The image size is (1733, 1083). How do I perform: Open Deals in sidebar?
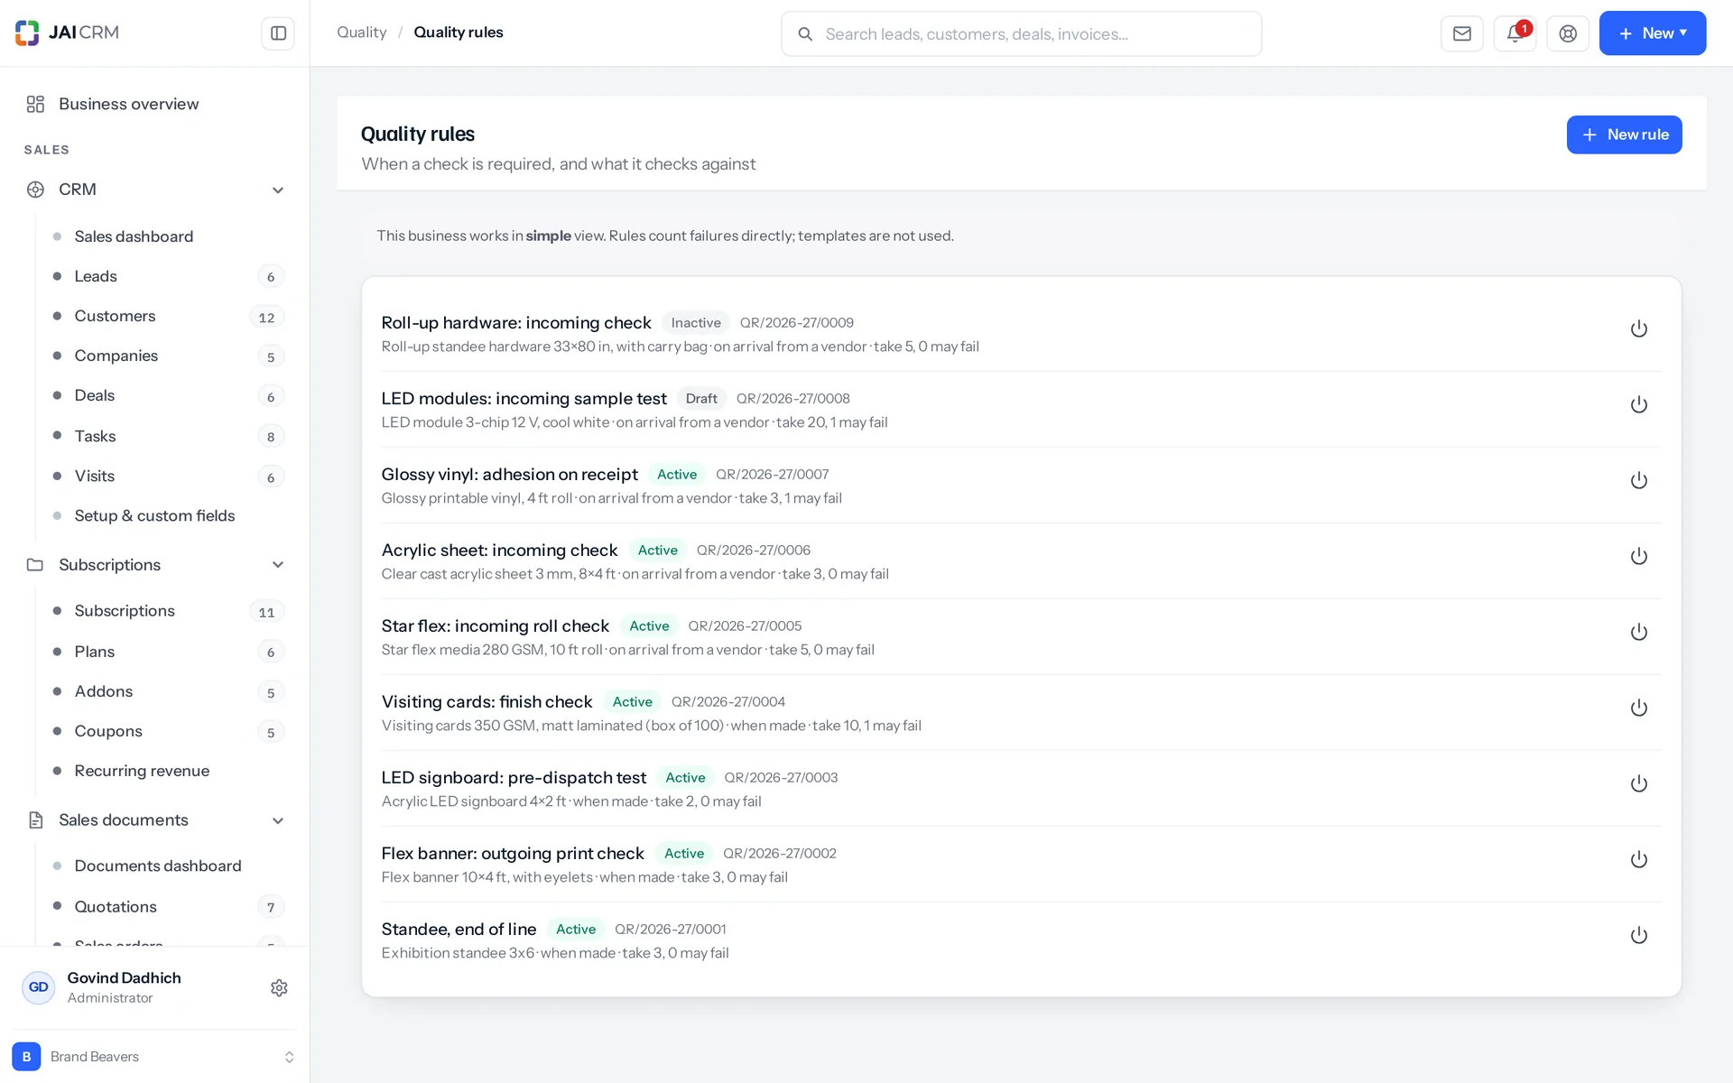click(168, 395)
